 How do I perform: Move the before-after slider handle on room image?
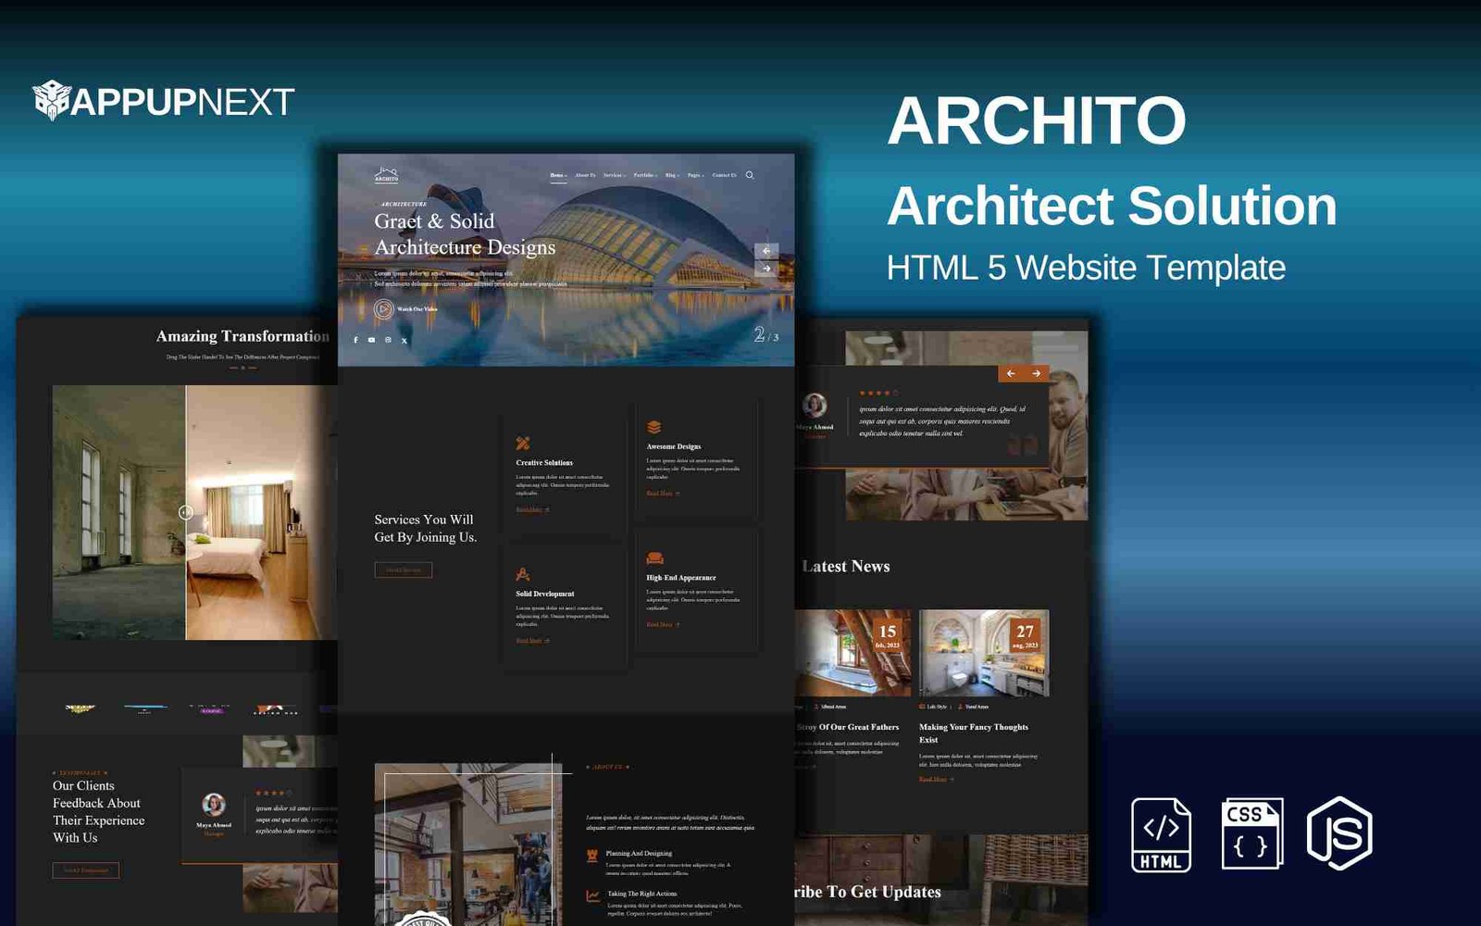click(186, 512)
